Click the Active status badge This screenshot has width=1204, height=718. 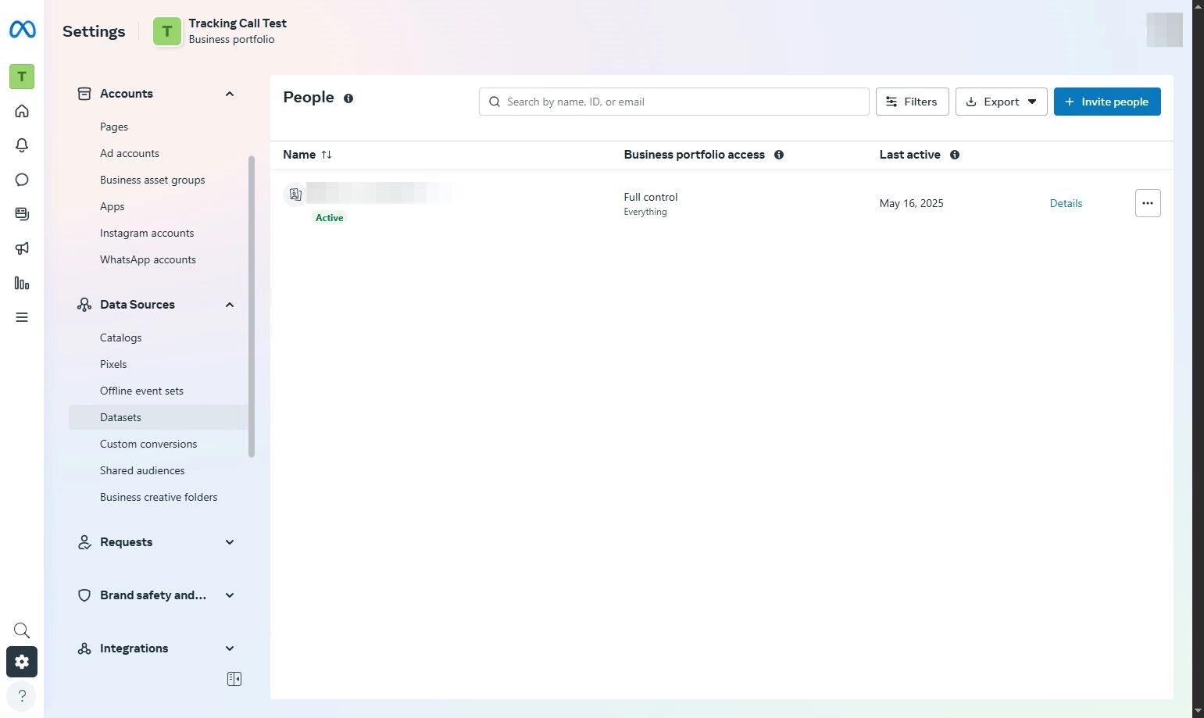329,218
